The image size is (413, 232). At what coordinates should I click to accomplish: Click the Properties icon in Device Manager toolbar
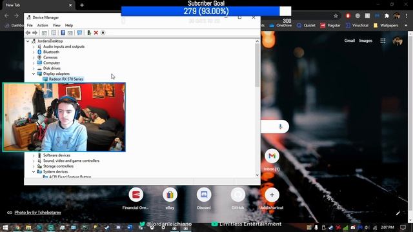pyautogui.click(x=54, y=33)
